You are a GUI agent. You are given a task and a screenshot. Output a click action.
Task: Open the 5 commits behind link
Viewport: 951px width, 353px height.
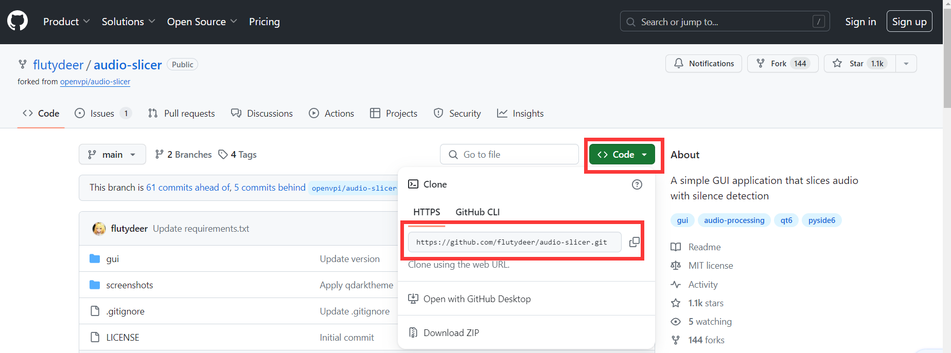270,188
